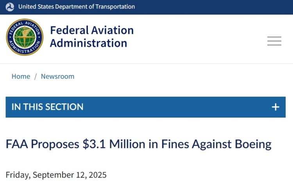This screenshot has width=293, height=192.
Task: Select the FAA Proposes $3.1 Million headline
Action: 138,144
